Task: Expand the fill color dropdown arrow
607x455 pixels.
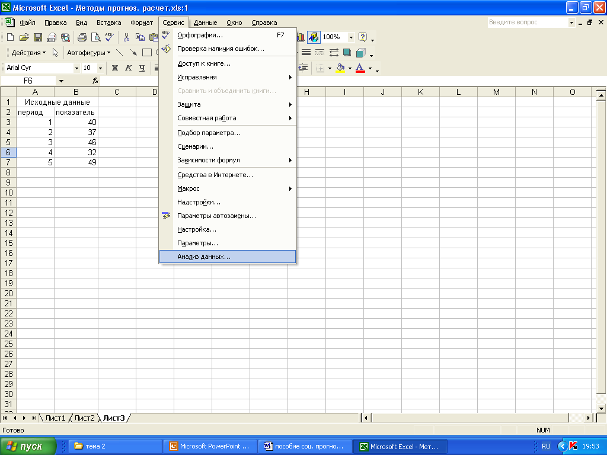Action: (x=350, y=69)
